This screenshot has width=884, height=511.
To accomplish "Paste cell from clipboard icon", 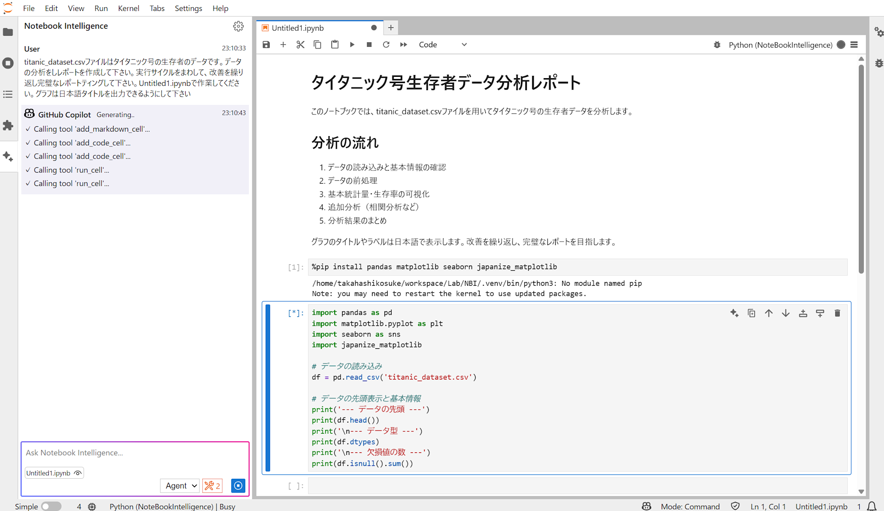I will coord(335,45).
